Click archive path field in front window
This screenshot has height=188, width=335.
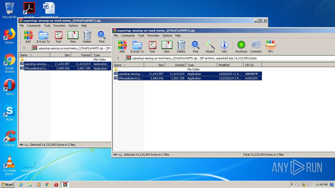pyautogui.click(x=230, y=58)
